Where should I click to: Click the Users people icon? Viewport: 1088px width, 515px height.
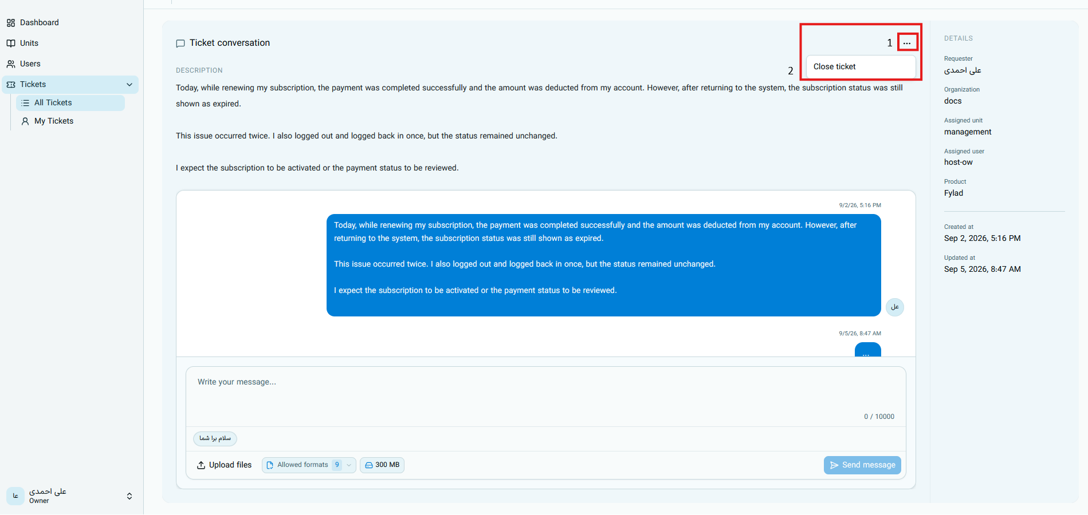11,64
